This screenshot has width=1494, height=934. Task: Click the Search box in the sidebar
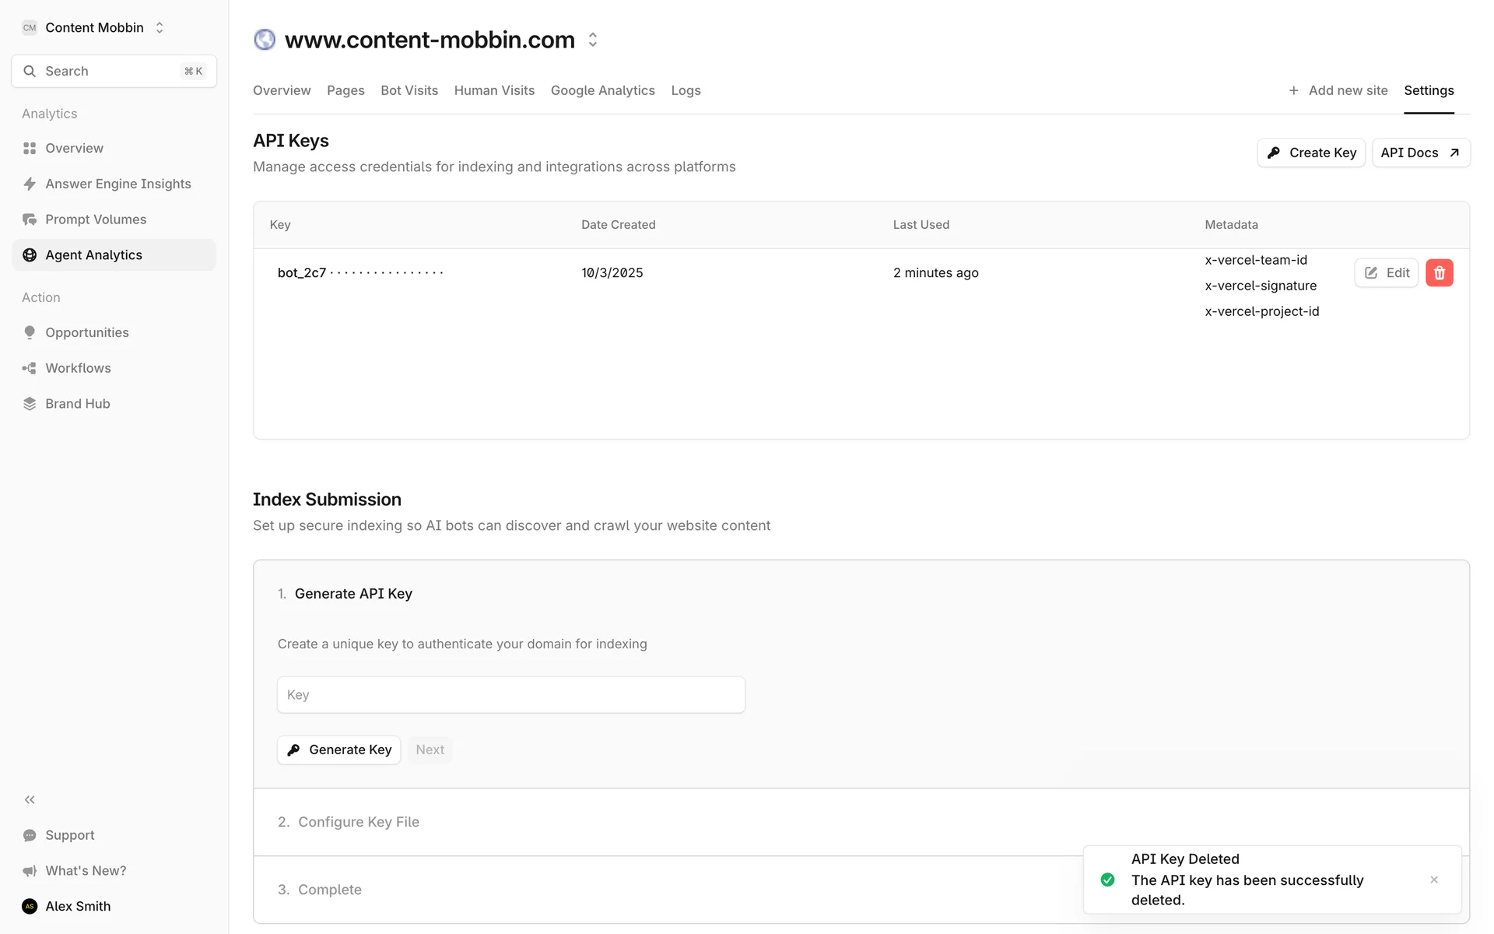[114, 71]
